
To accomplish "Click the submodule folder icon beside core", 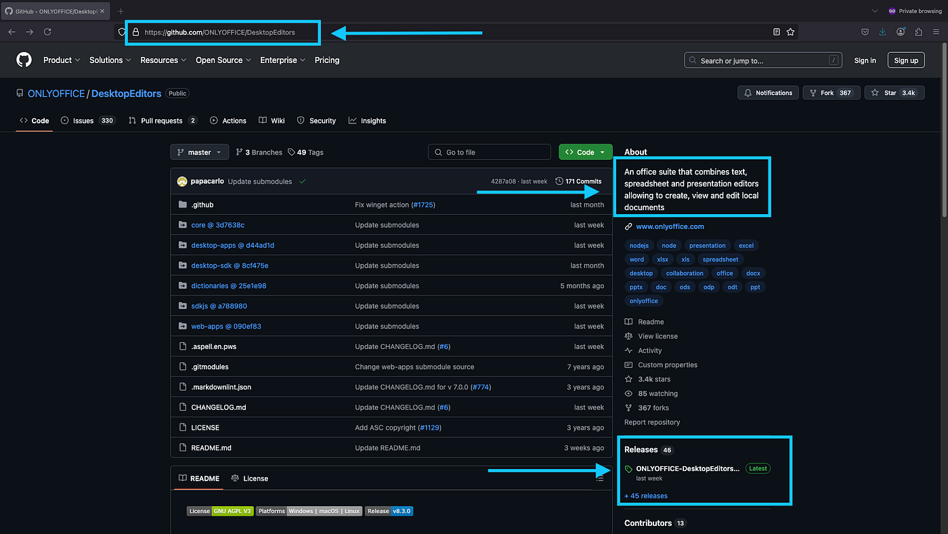I will tap(182, 225).
